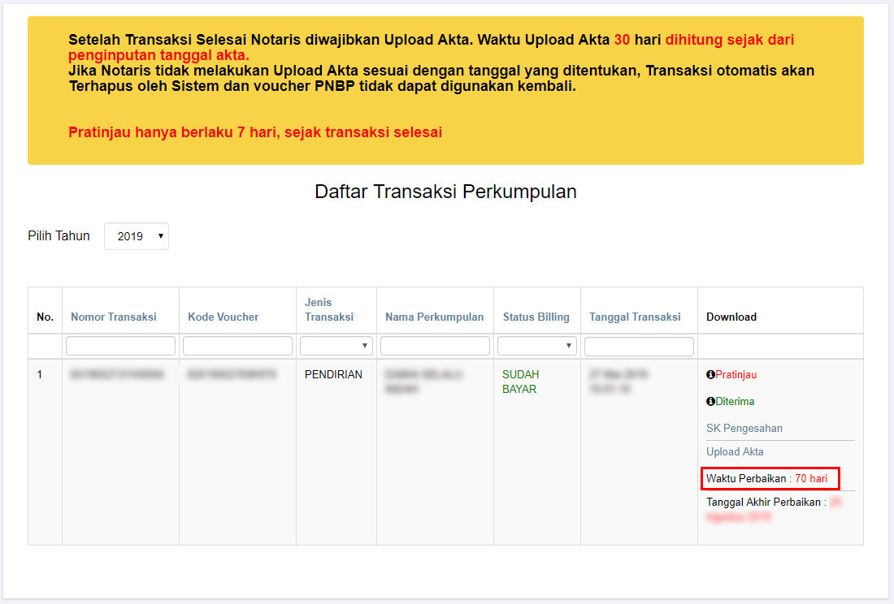
Task: Focus the Nomor Transaksi filter field
Action: (x=120, y=346)
